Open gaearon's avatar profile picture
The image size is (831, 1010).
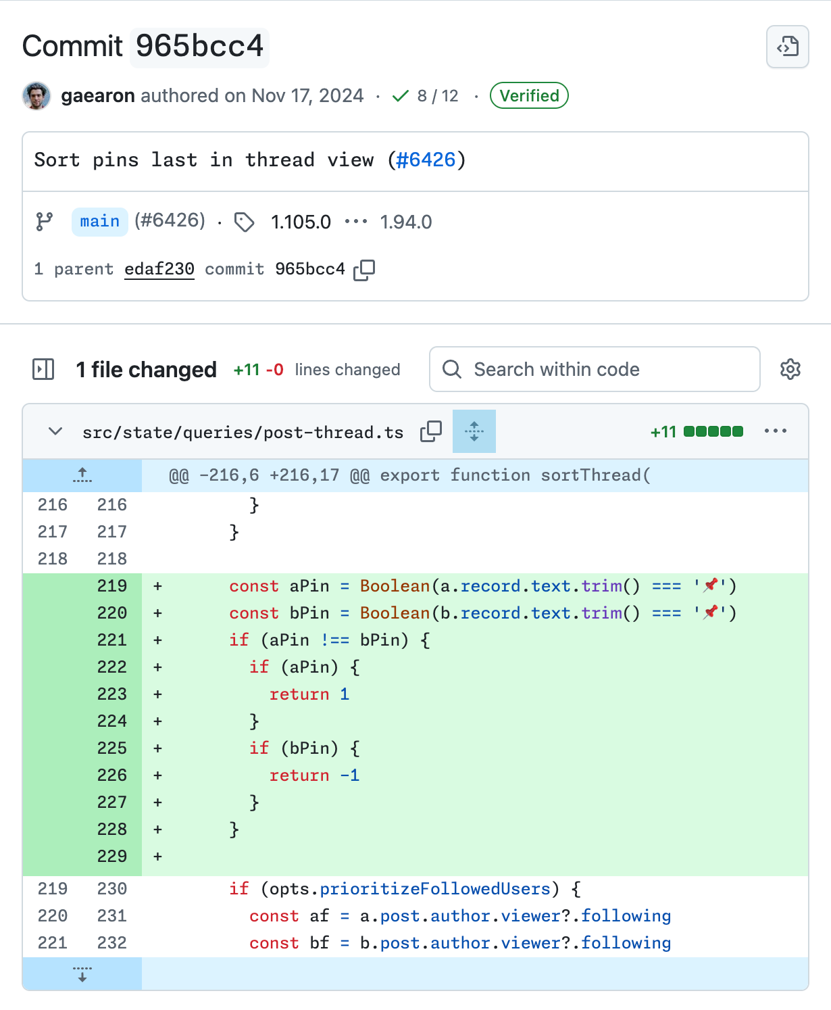click(36, 96)
